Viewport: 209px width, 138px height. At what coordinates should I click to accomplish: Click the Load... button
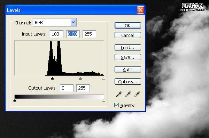[128, 47]
